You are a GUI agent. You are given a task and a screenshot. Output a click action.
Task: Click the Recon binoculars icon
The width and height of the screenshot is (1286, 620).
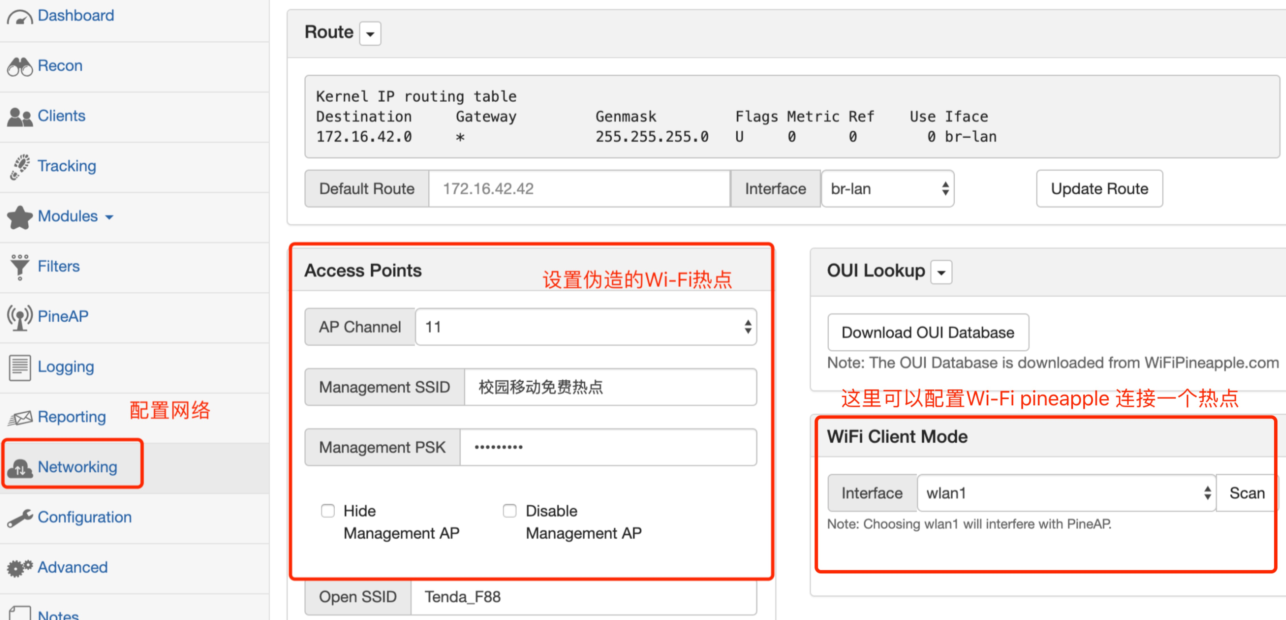click(20, 66)
